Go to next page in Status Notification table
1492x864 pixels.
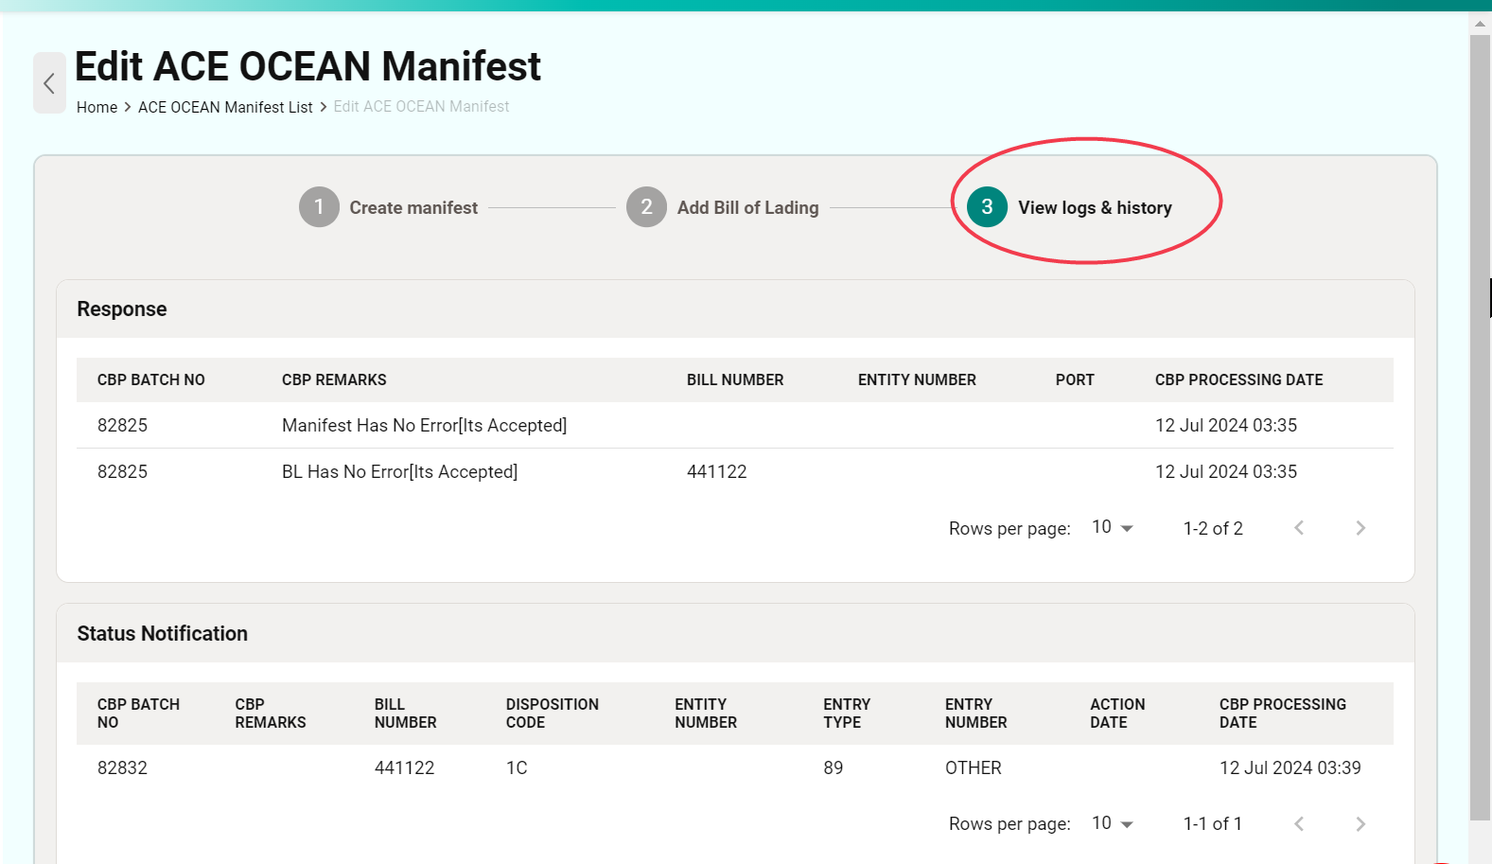tap(1360, 824)
